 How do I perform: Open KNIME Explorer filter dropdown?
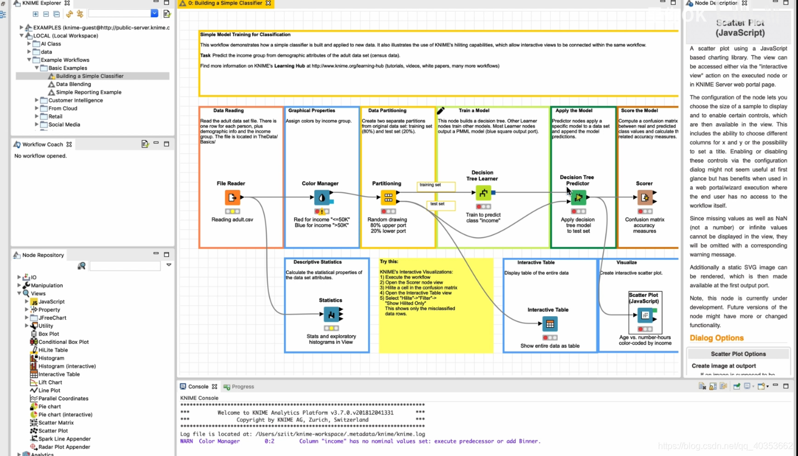154,14
